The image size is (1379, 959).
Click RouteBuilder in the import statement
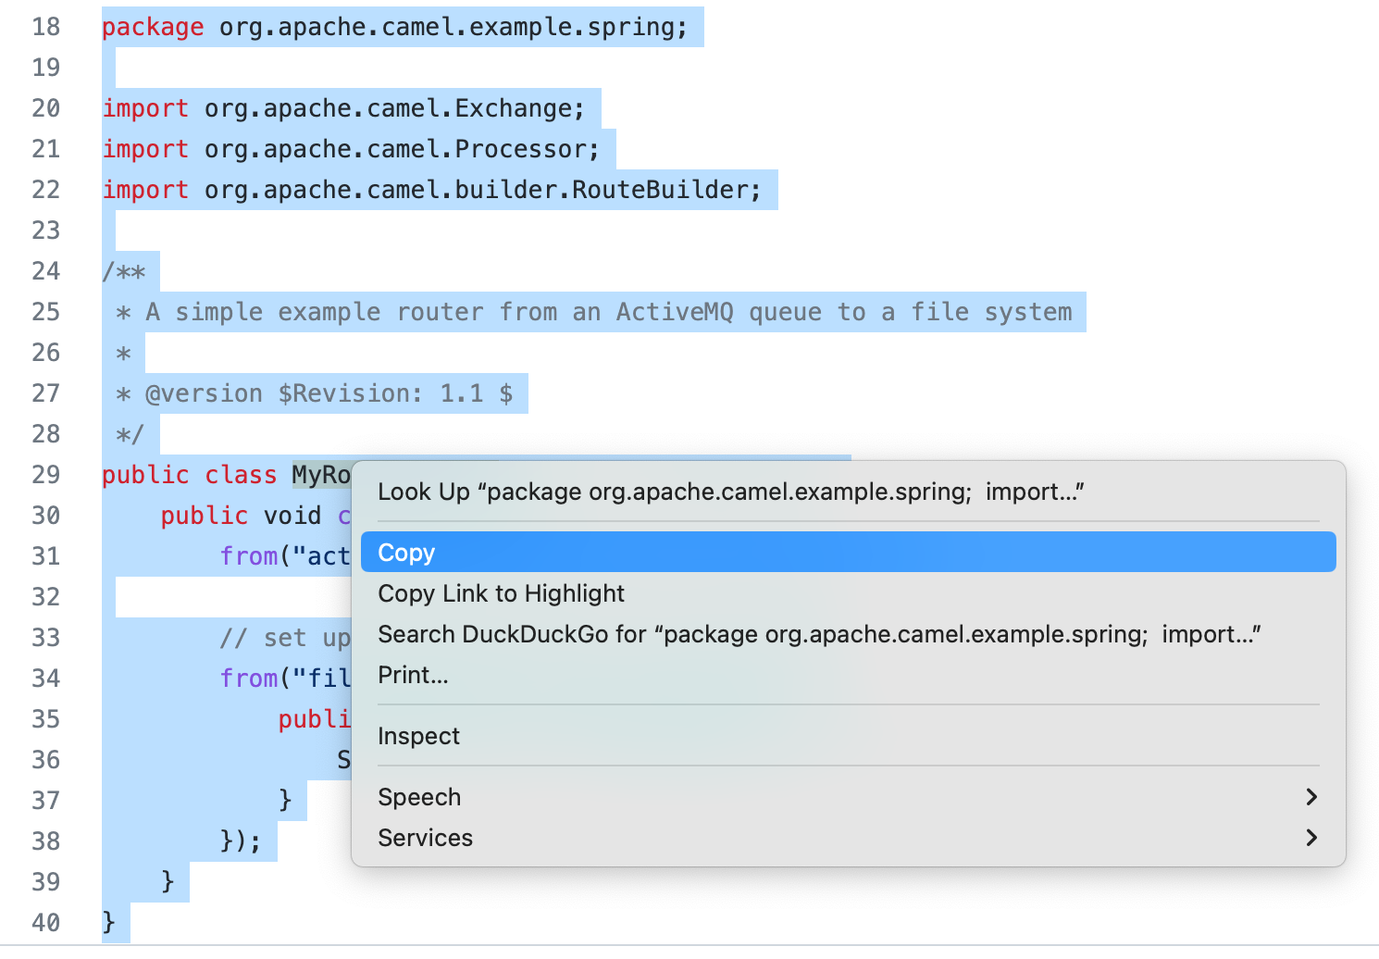tap(659, 190)
